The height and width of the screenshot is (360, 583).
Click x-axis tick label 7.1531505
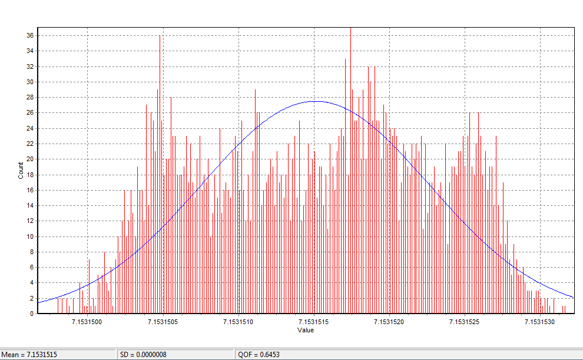tap(163, 322)
